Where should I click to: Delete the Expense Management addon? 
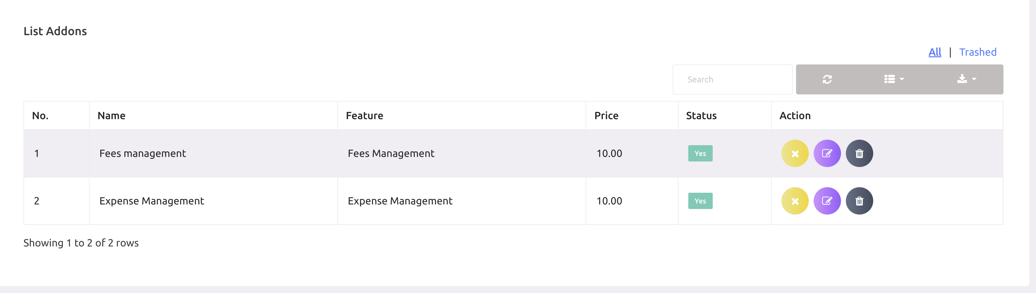pos(859,201)
